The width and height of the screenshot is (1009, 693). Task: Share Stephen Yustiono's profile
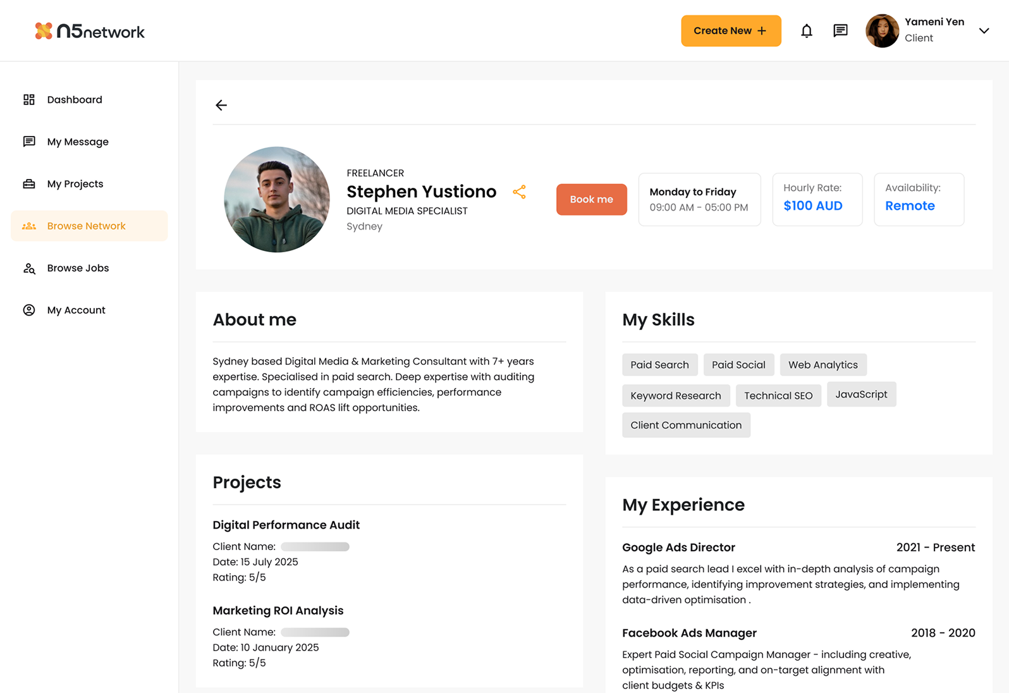519,192
